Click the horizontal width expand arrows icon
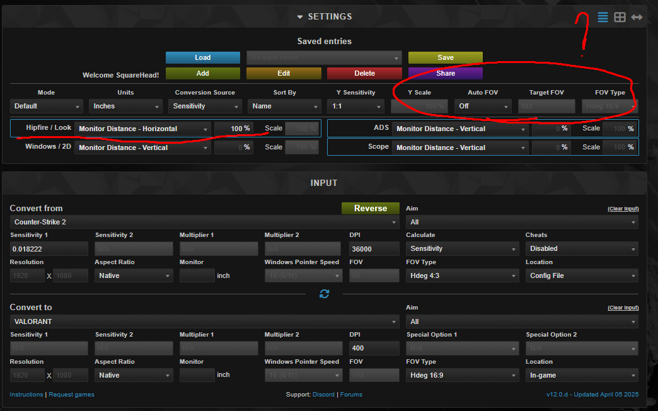The width and height of the screenshot is (658, 411). coord(637,17)
